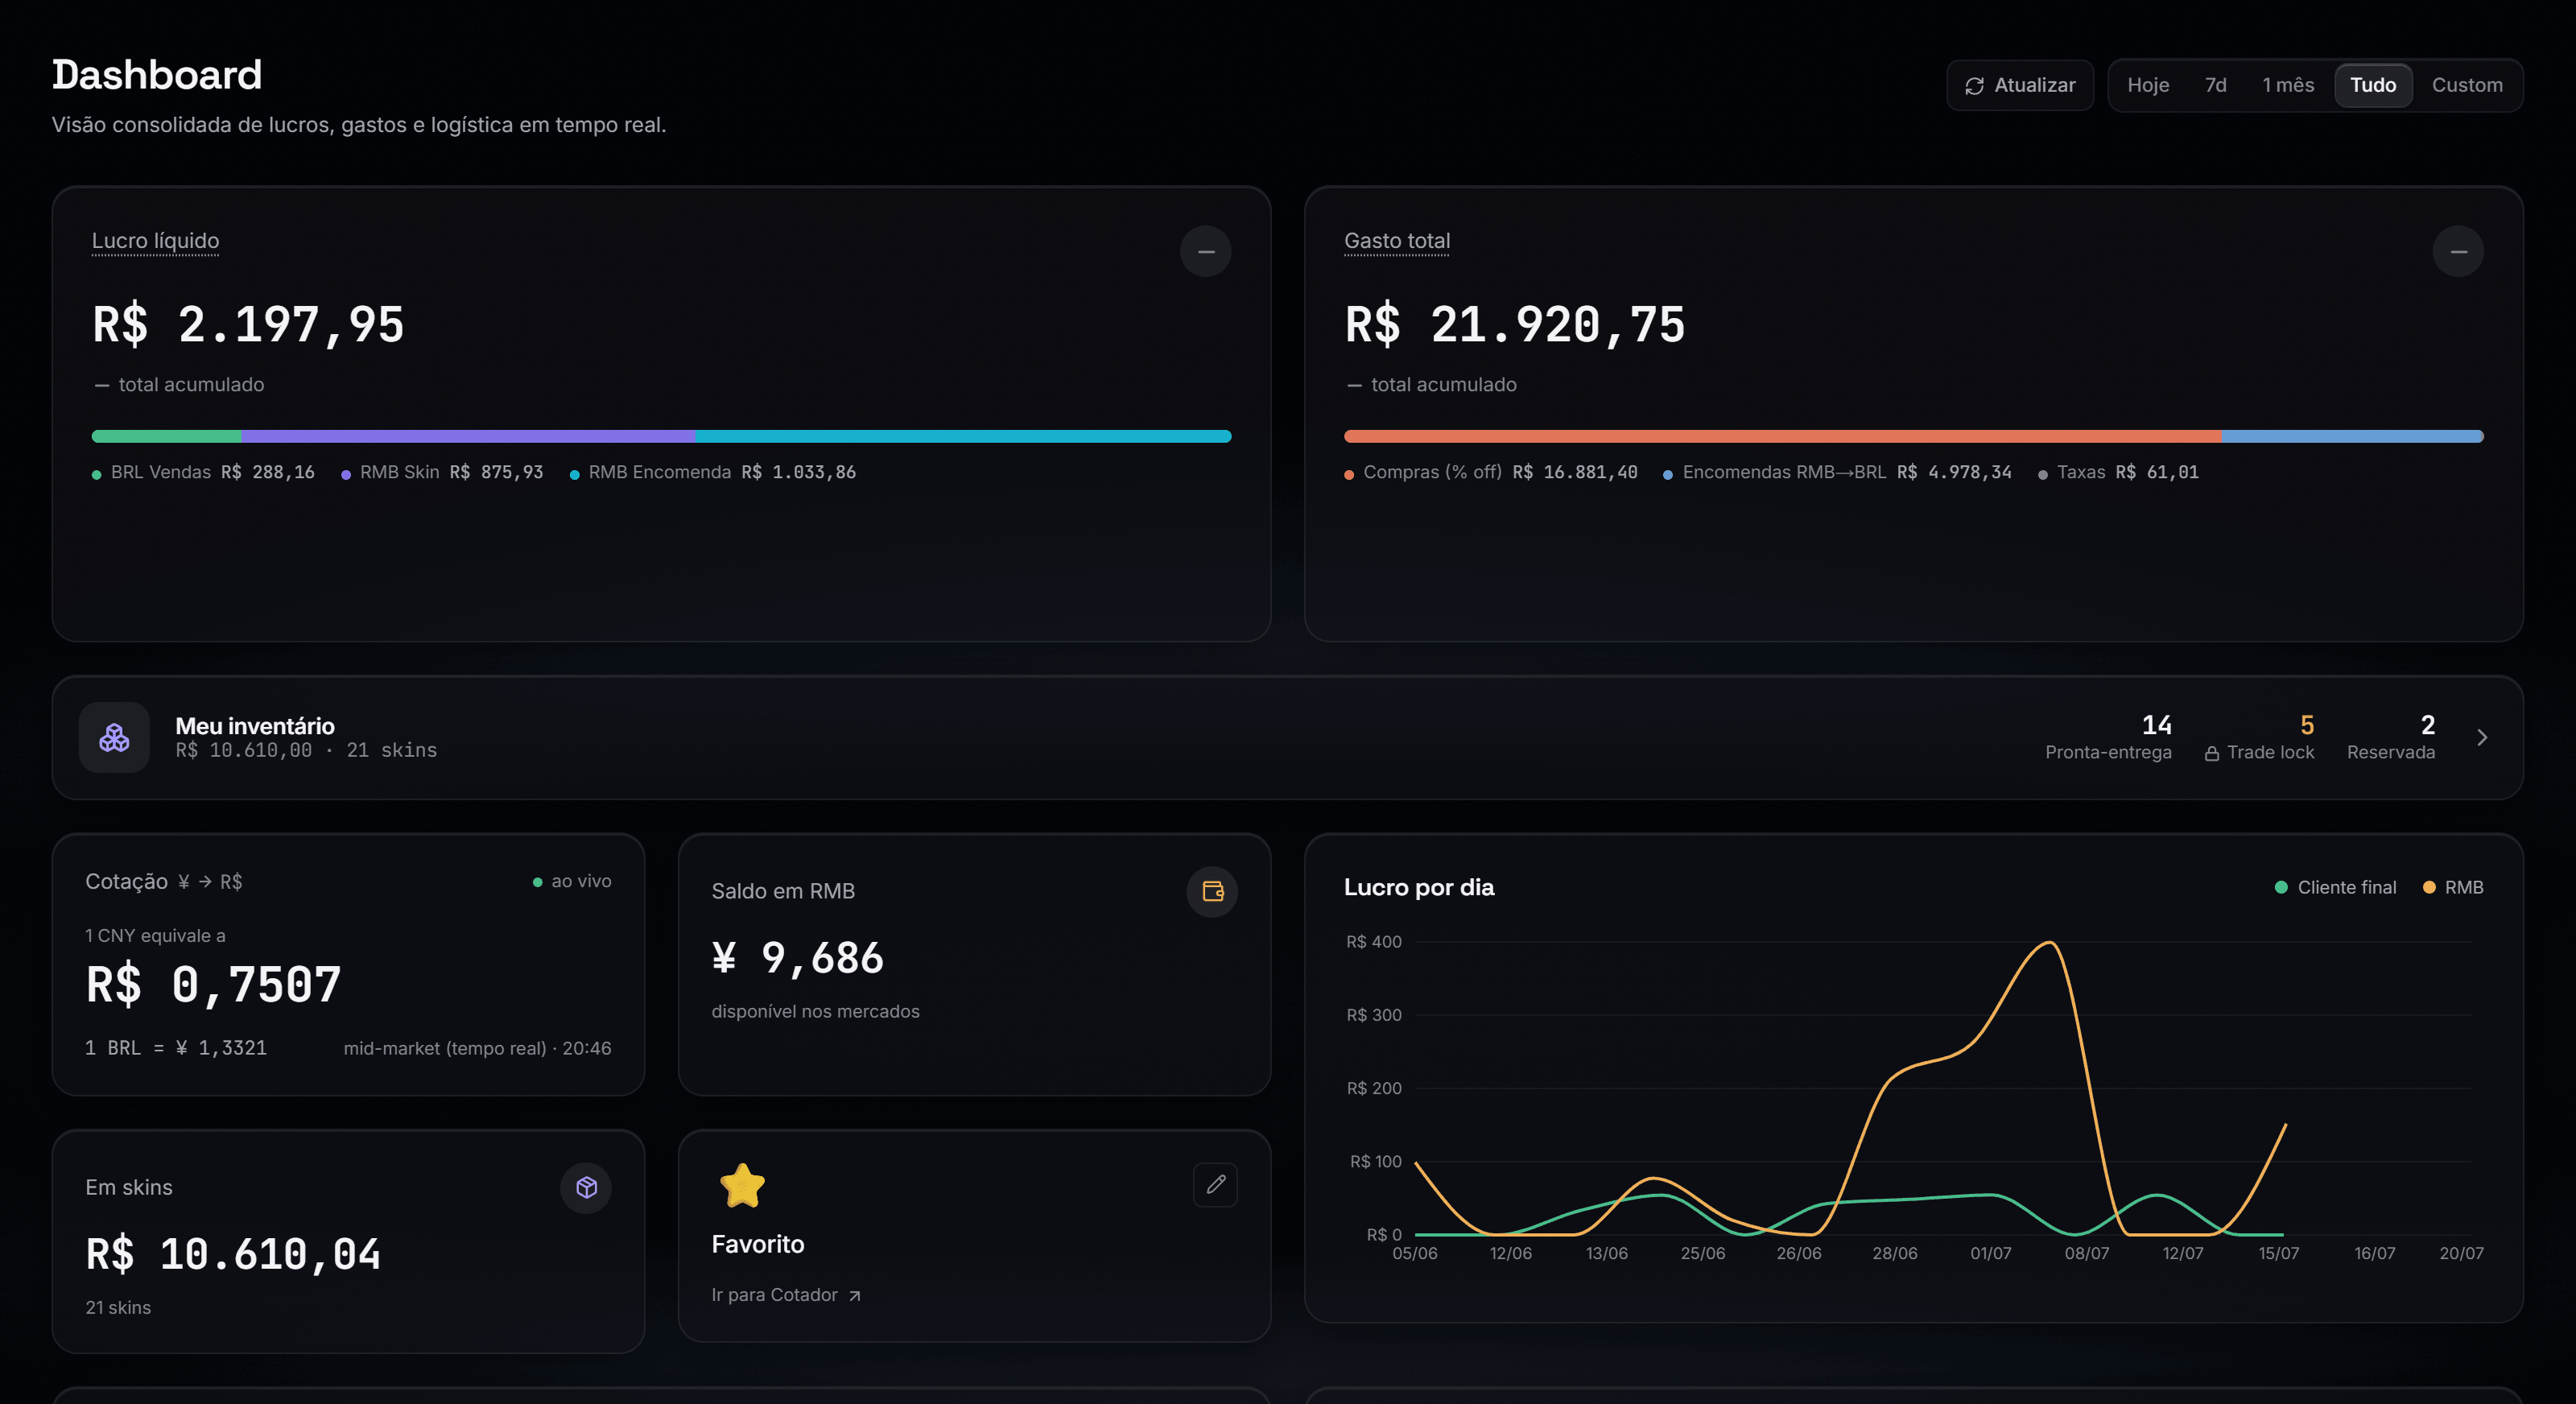This screenshot has width=2576, height=1404.
Task: Click blue Encomendas segment of spending bar
Action: (2351, 437)
